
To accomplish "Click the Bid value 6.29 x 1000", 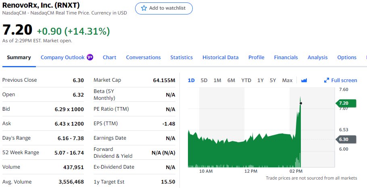I will click(69, 109).
